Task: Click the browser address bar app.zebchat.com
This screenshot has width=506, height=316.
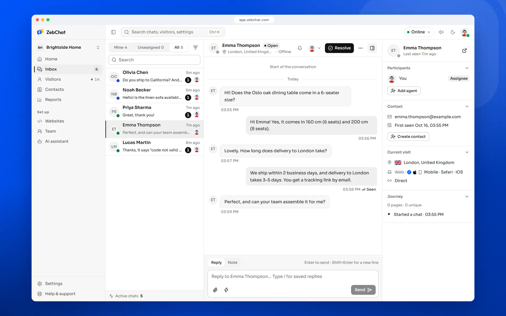Action: [x=254, y=20]
